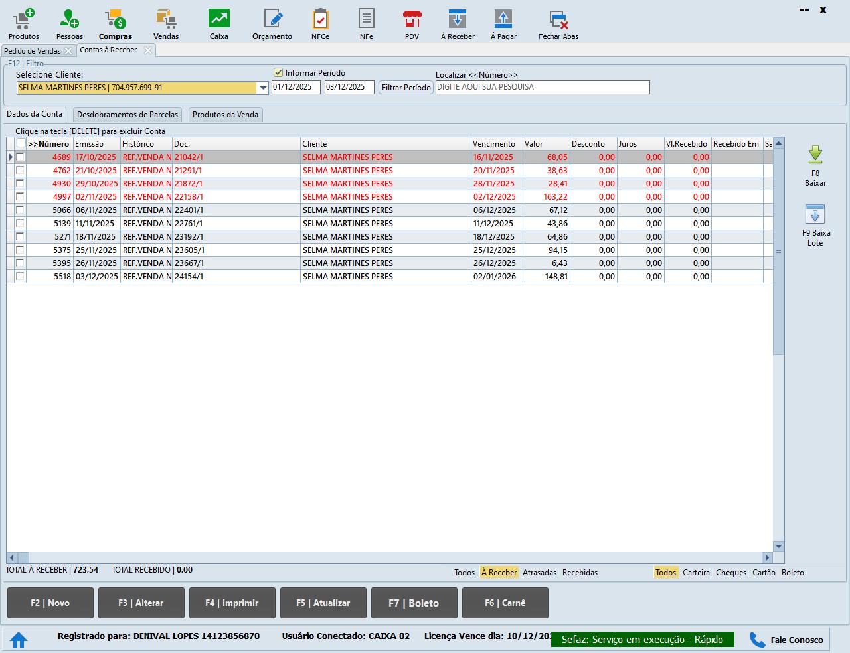Toggle the select-all checkbox in grid header

21,143
